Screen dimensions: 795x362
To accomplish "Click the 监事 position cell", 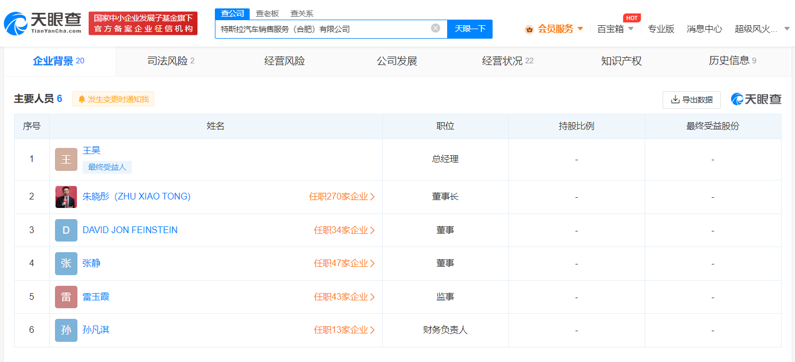I will coord(445,297).
